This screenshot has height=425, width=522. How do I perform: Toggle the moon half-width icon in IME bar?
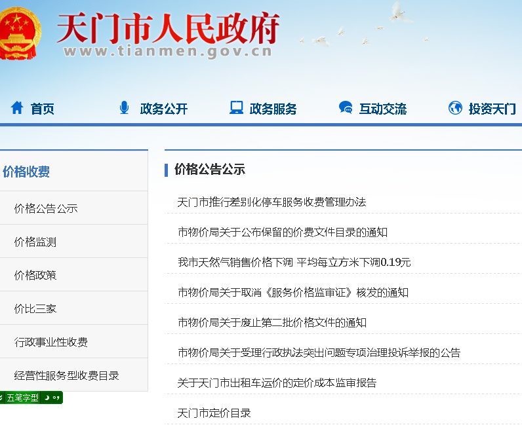(47, 397)
